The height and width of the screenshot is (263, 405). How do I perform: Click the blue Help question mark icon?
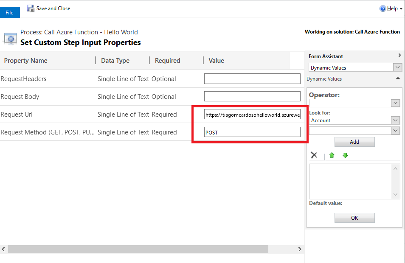[382, 8]
